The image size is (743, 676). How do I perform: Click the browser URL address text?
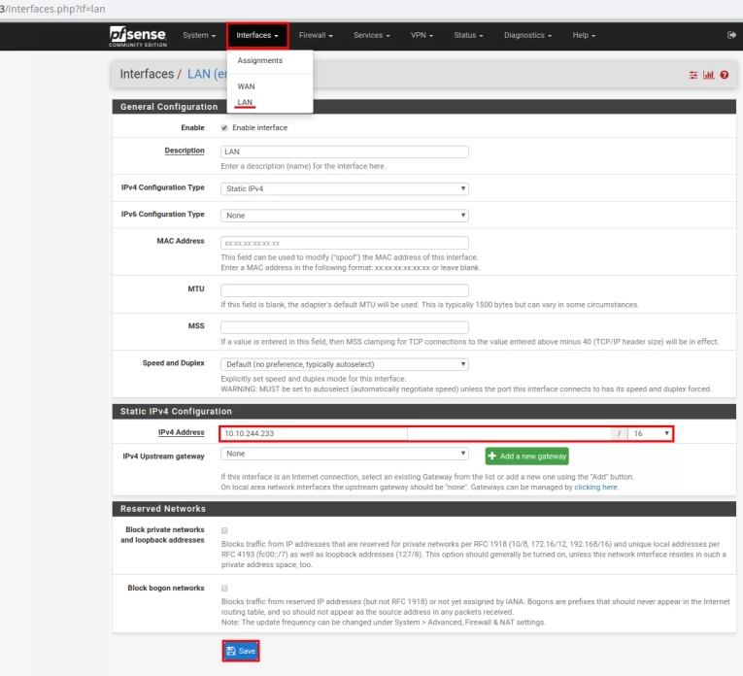[52, 9]
